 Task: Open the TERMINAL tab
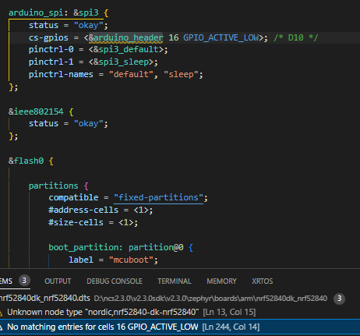click(175, 281)
